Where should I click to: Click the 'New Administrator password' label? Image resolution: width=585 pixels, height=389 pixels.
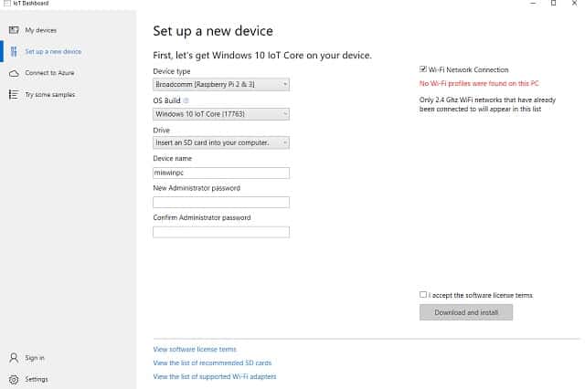[x=197, y=188]
